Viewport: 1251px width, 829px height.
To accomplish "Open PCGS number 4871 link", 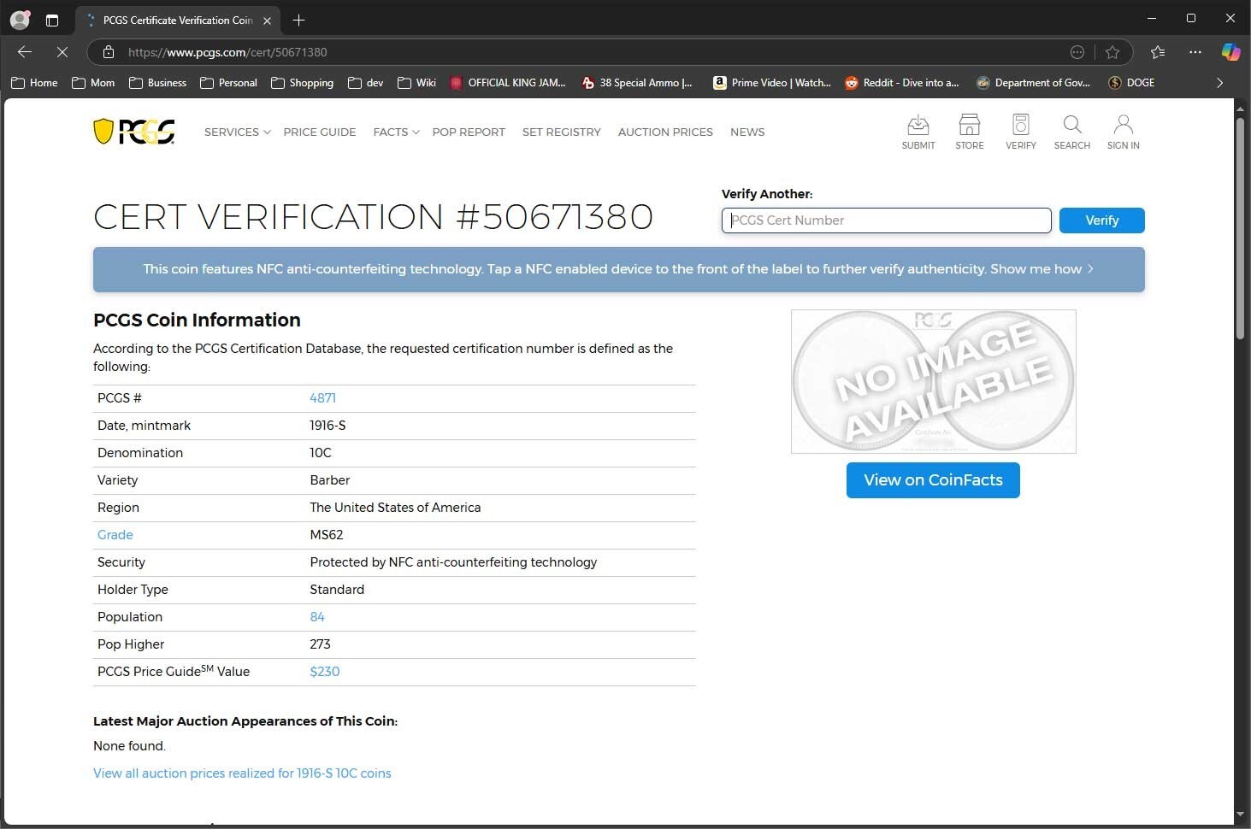I will tap(322, 398).
